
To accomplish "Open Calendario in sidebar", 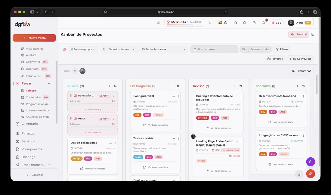I will coord(27,124).
